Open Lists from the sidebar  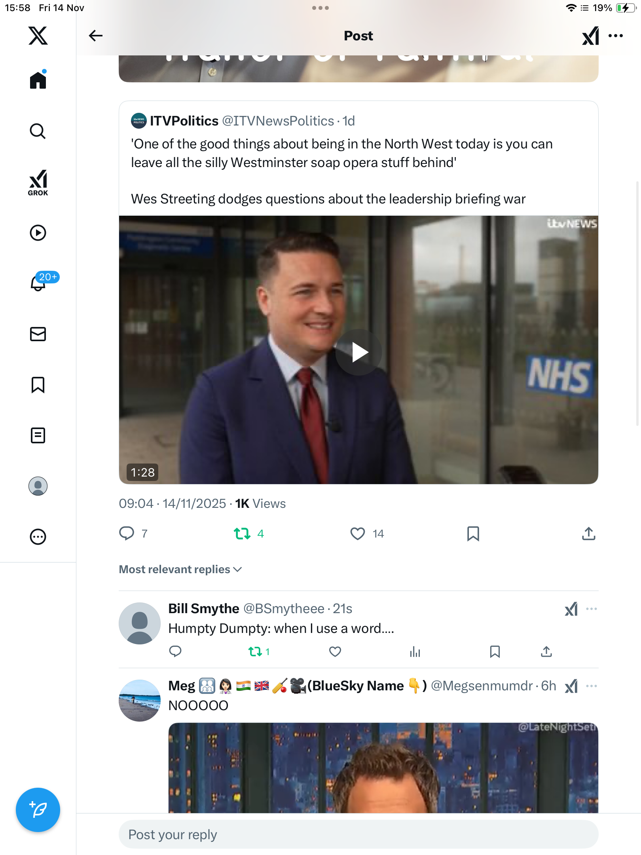click(x=38, y=435)
